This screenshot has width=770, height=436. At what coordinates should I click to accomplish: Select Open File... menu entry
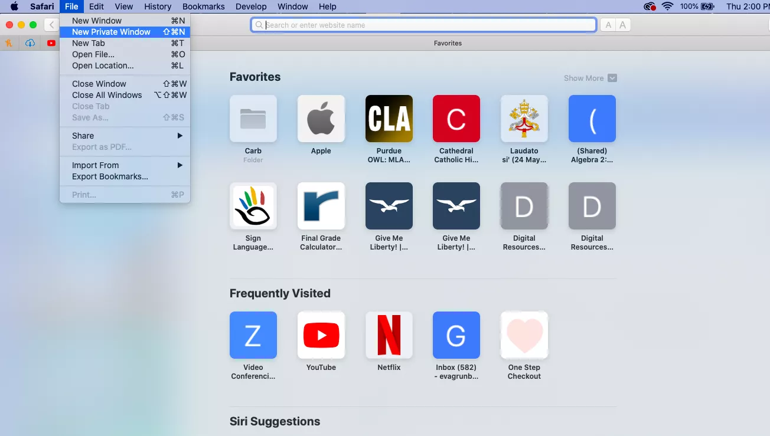coord(125,54)
